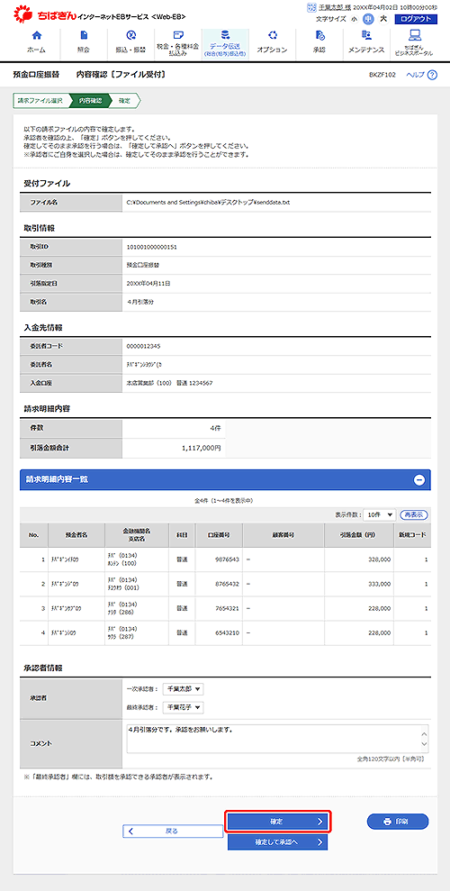Click the 戻る button
The width and height of the screenshot is (450, 891).
(x=173, y=831)
